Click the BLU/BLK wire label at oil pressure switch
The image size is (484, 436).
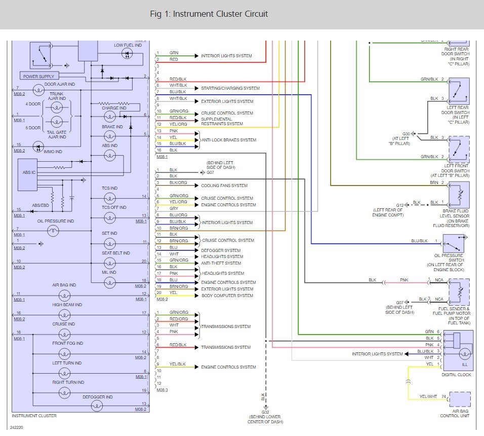pyautogui.click(x=419, y=241)
